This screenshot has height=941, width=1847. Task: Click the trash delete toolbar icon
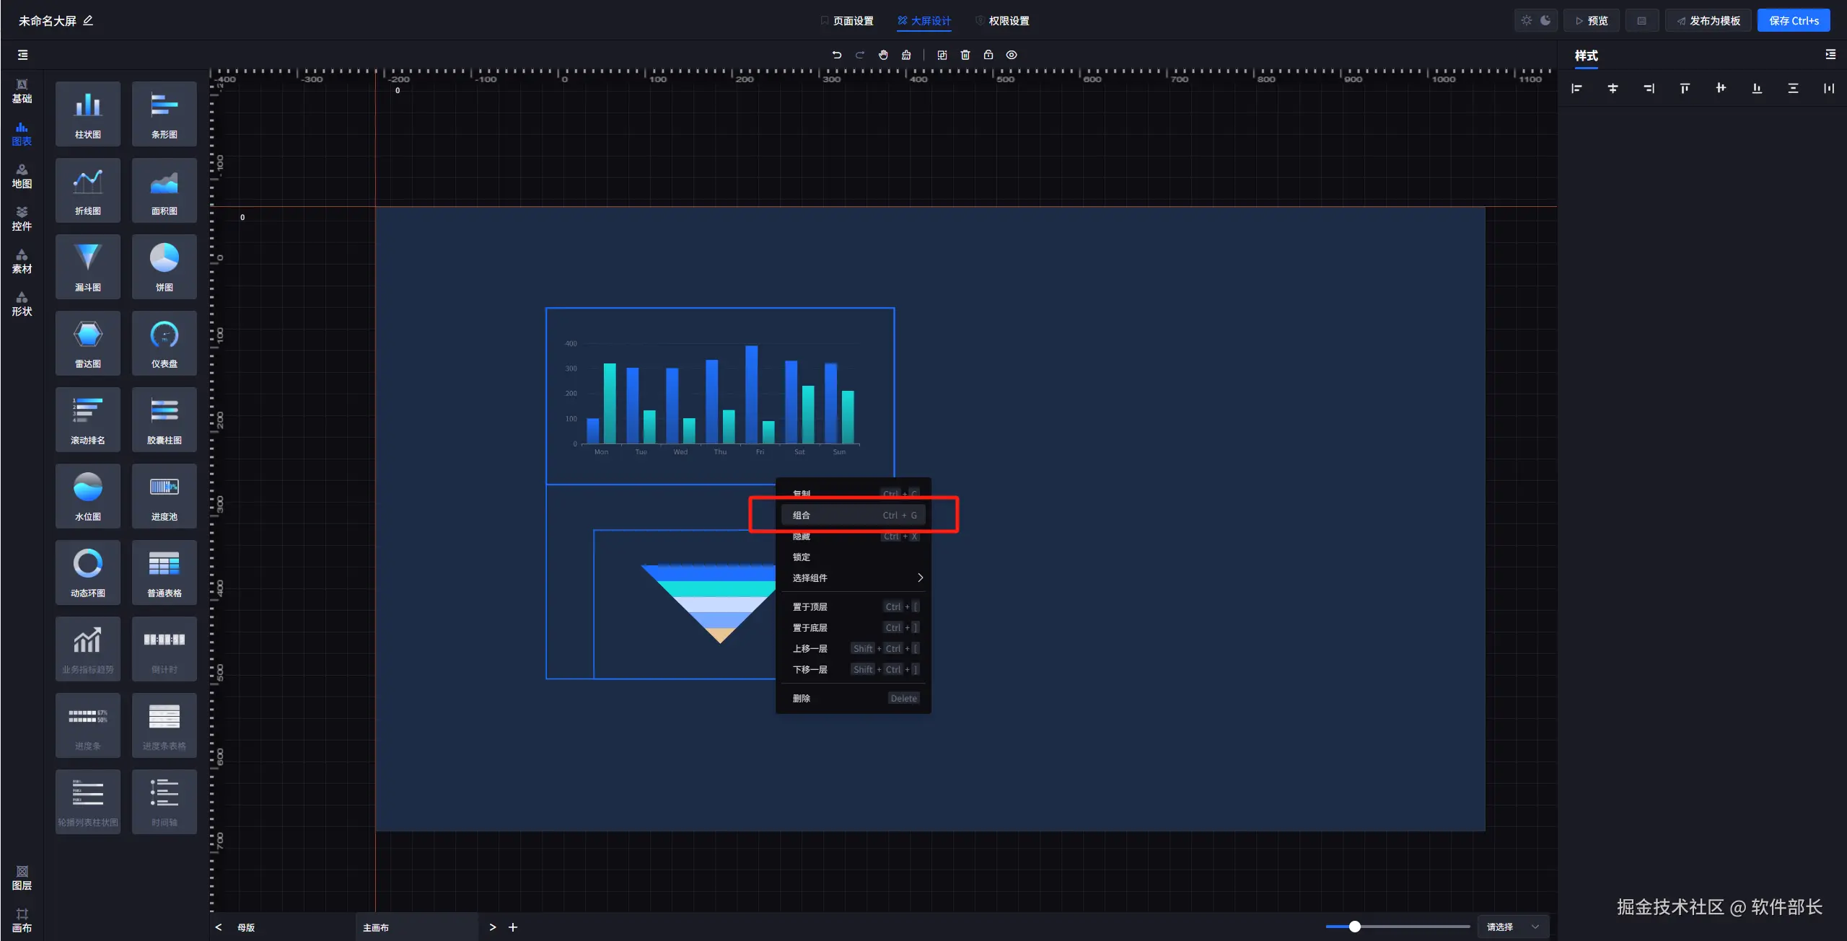click(x=965, y=55)
